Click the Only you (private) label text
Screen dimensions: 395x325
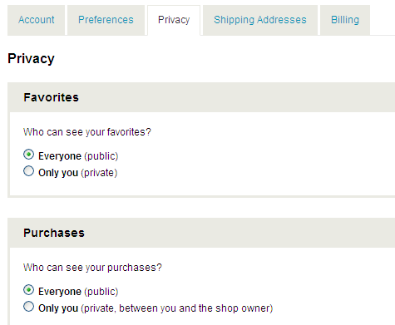point(78,173)
